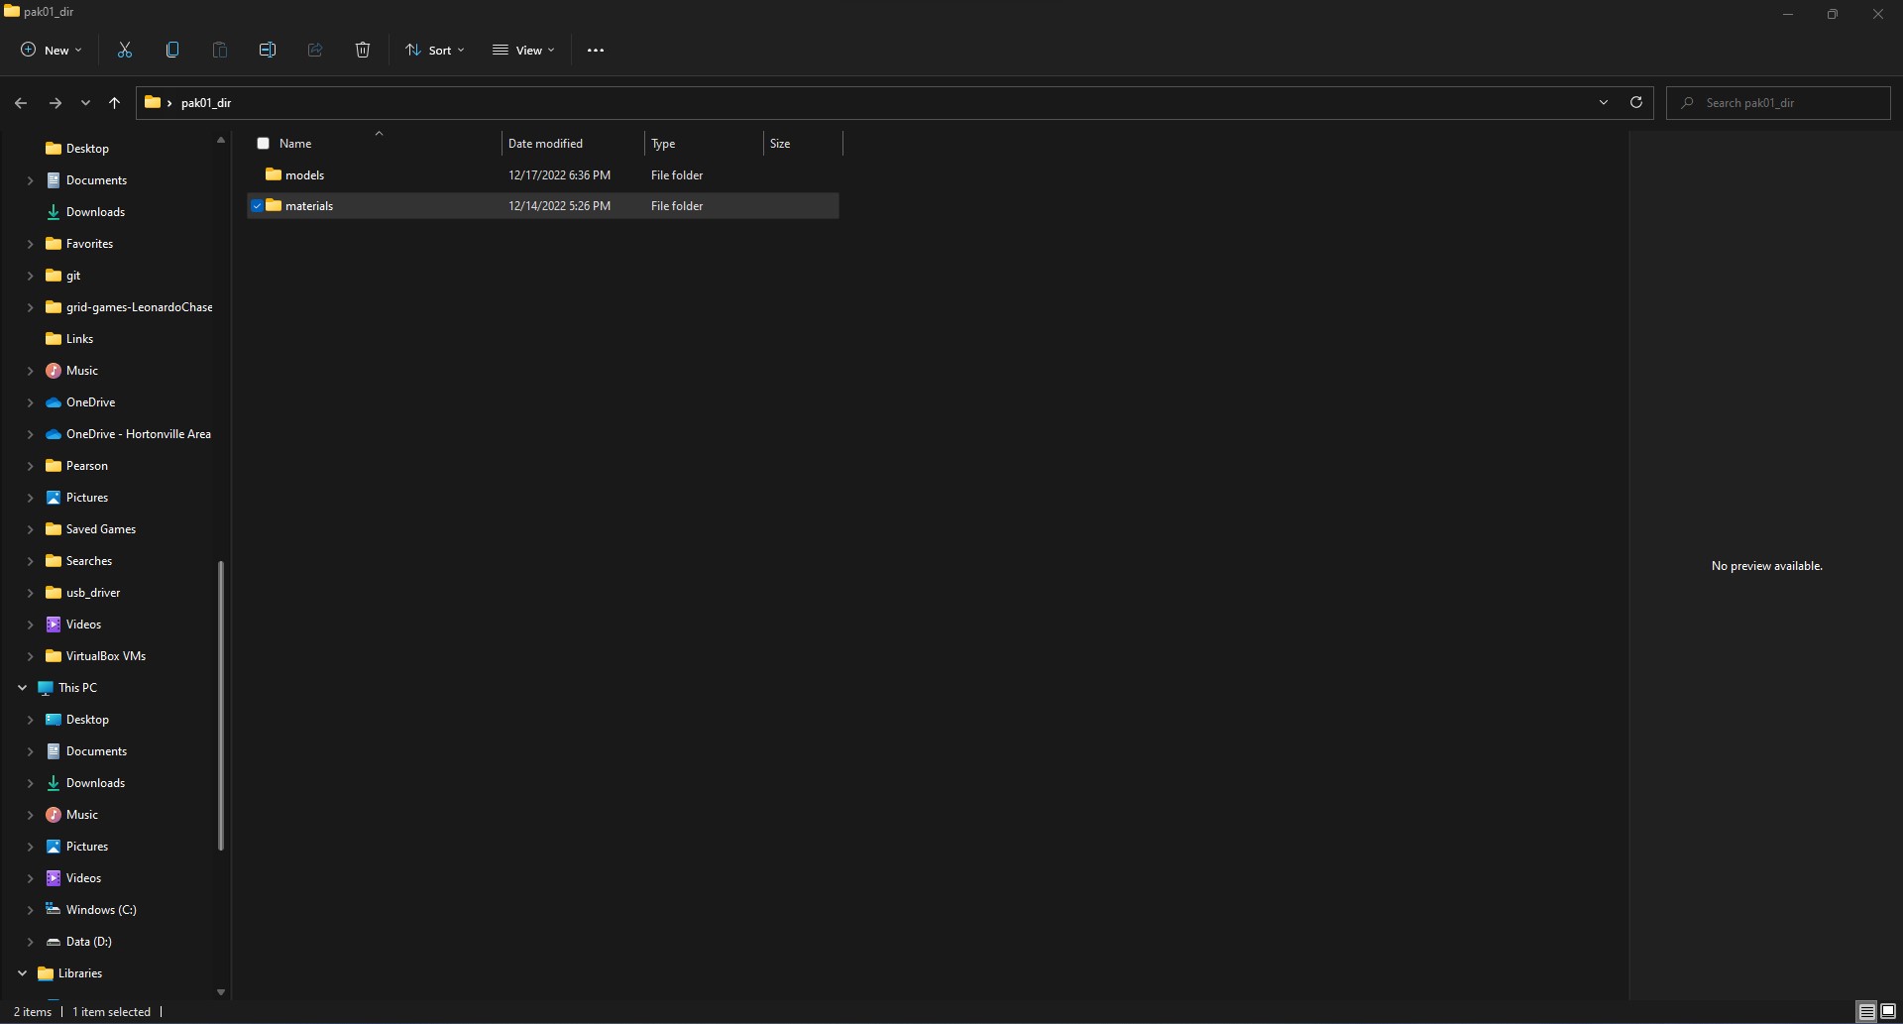Click the folder icon in address bar
The image size is (1903, 1024).
[x=153, y=102]
